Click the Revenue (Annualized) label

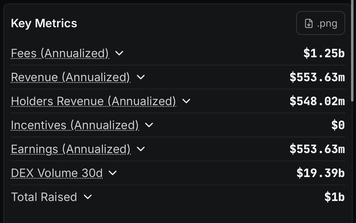point(70,77)
